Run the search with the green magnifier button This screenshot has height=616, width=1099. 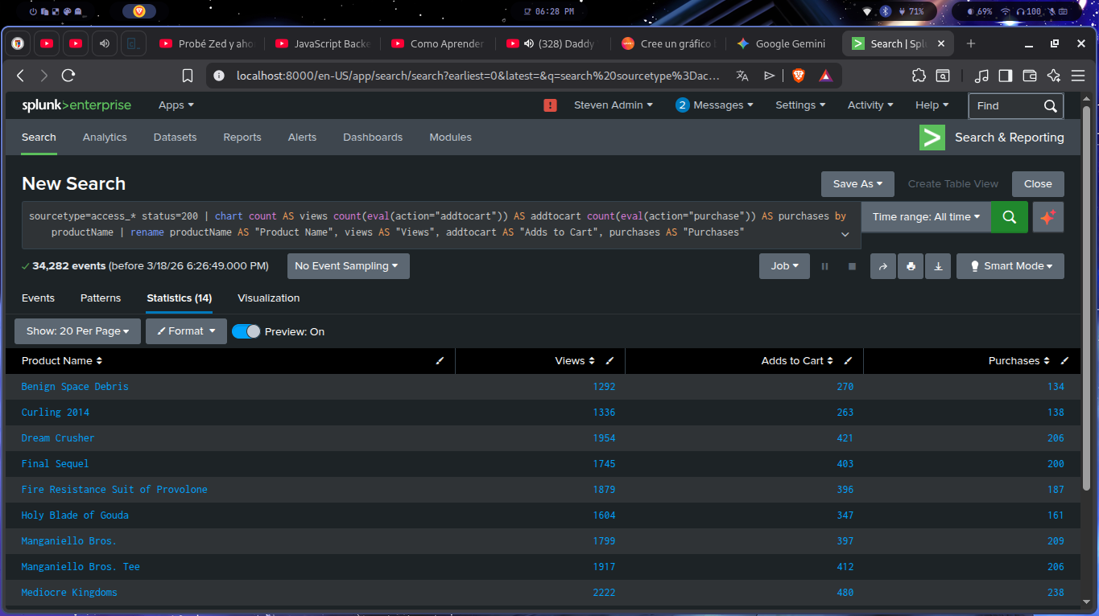[1009, 217]
